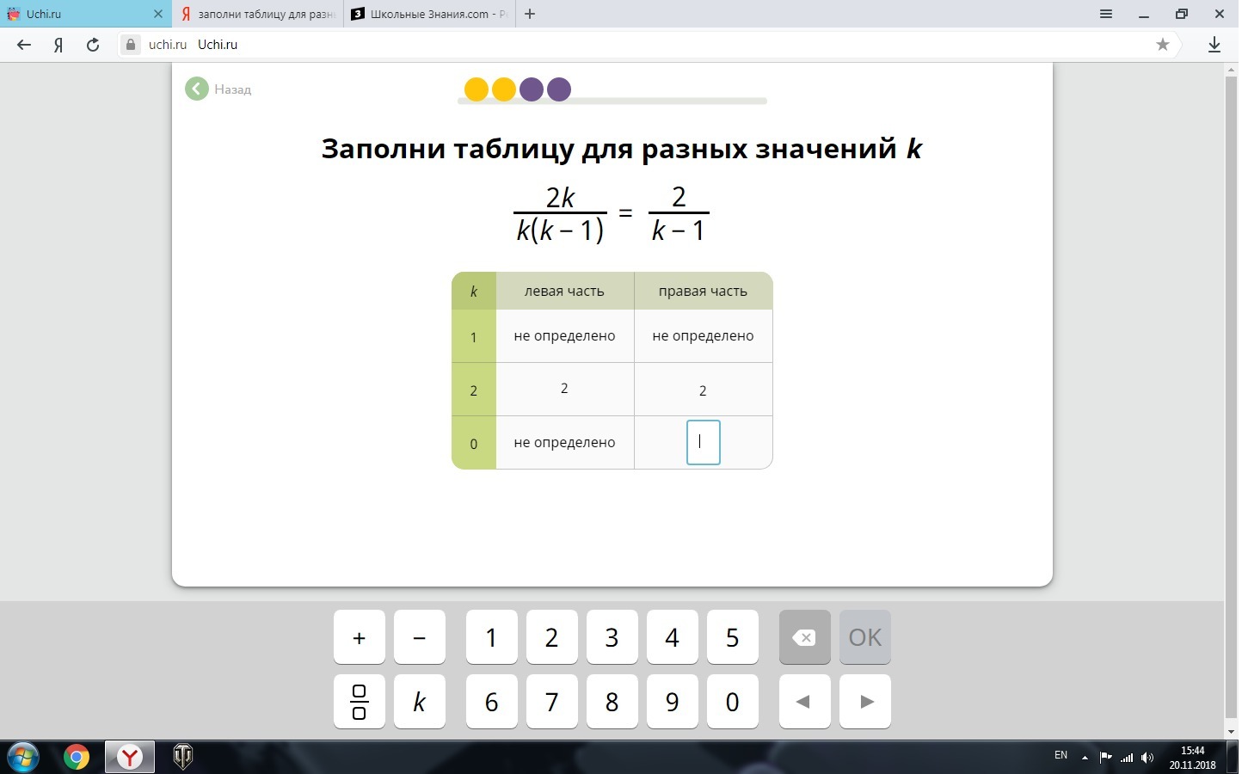Open the Yandex home button in the toolbar
The image size is (1242, 774).
58,45
